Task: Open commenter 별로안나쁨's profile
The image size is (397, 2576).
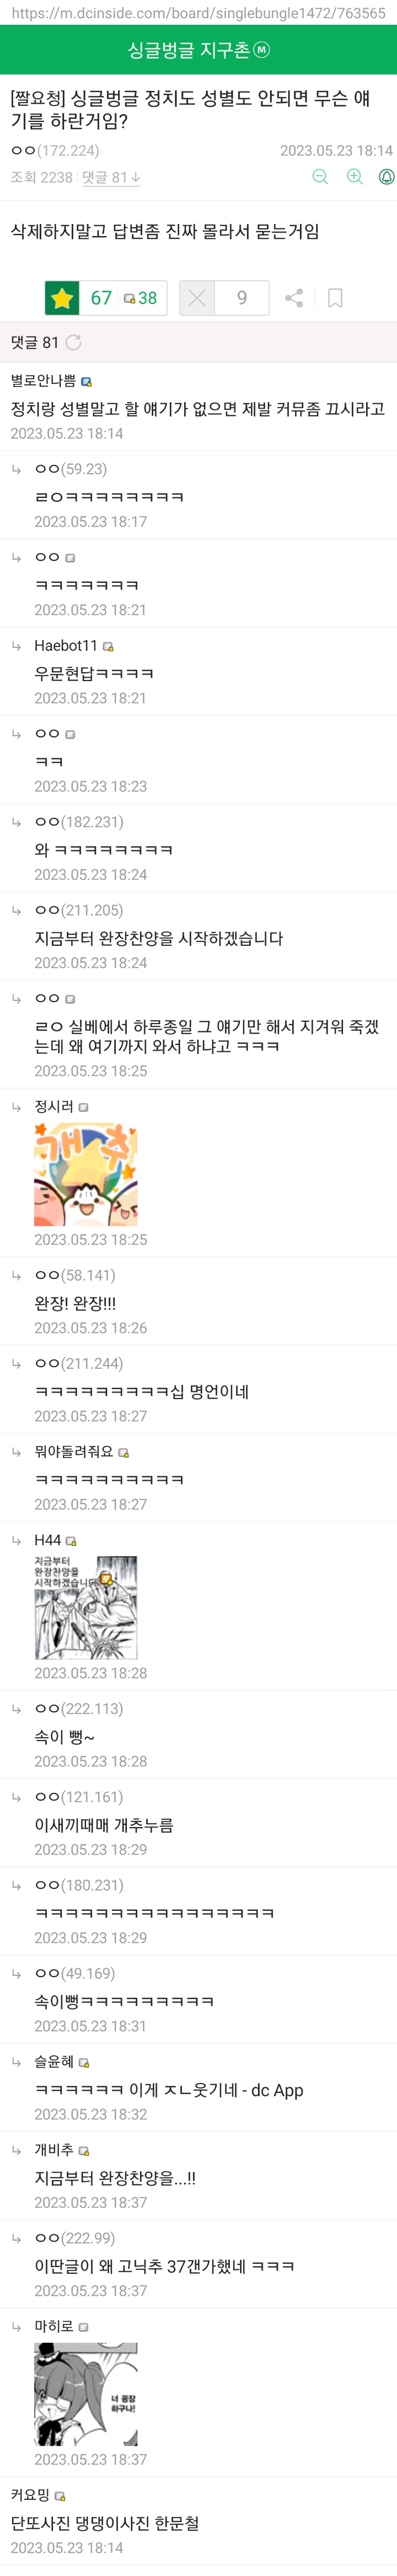Action: 43,381
